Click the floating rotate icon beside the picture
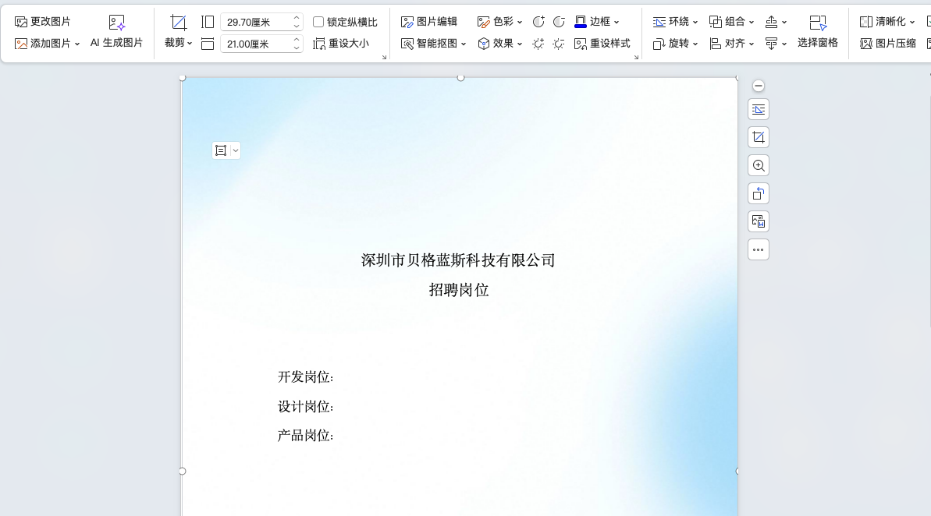931x516 pixels. point(758,193)
